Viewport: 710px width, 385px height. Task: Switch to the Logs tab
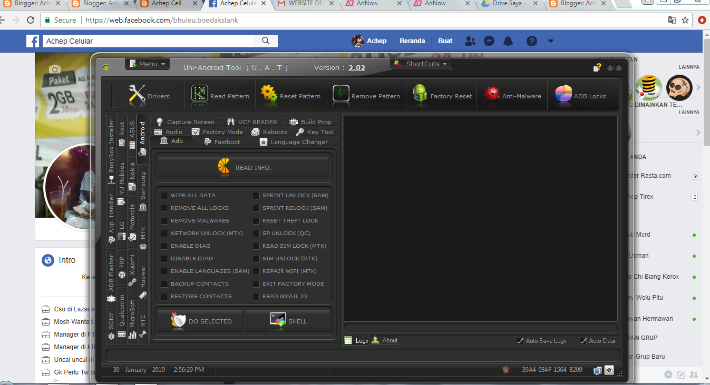pyautogui.click(x=356, y=340)
